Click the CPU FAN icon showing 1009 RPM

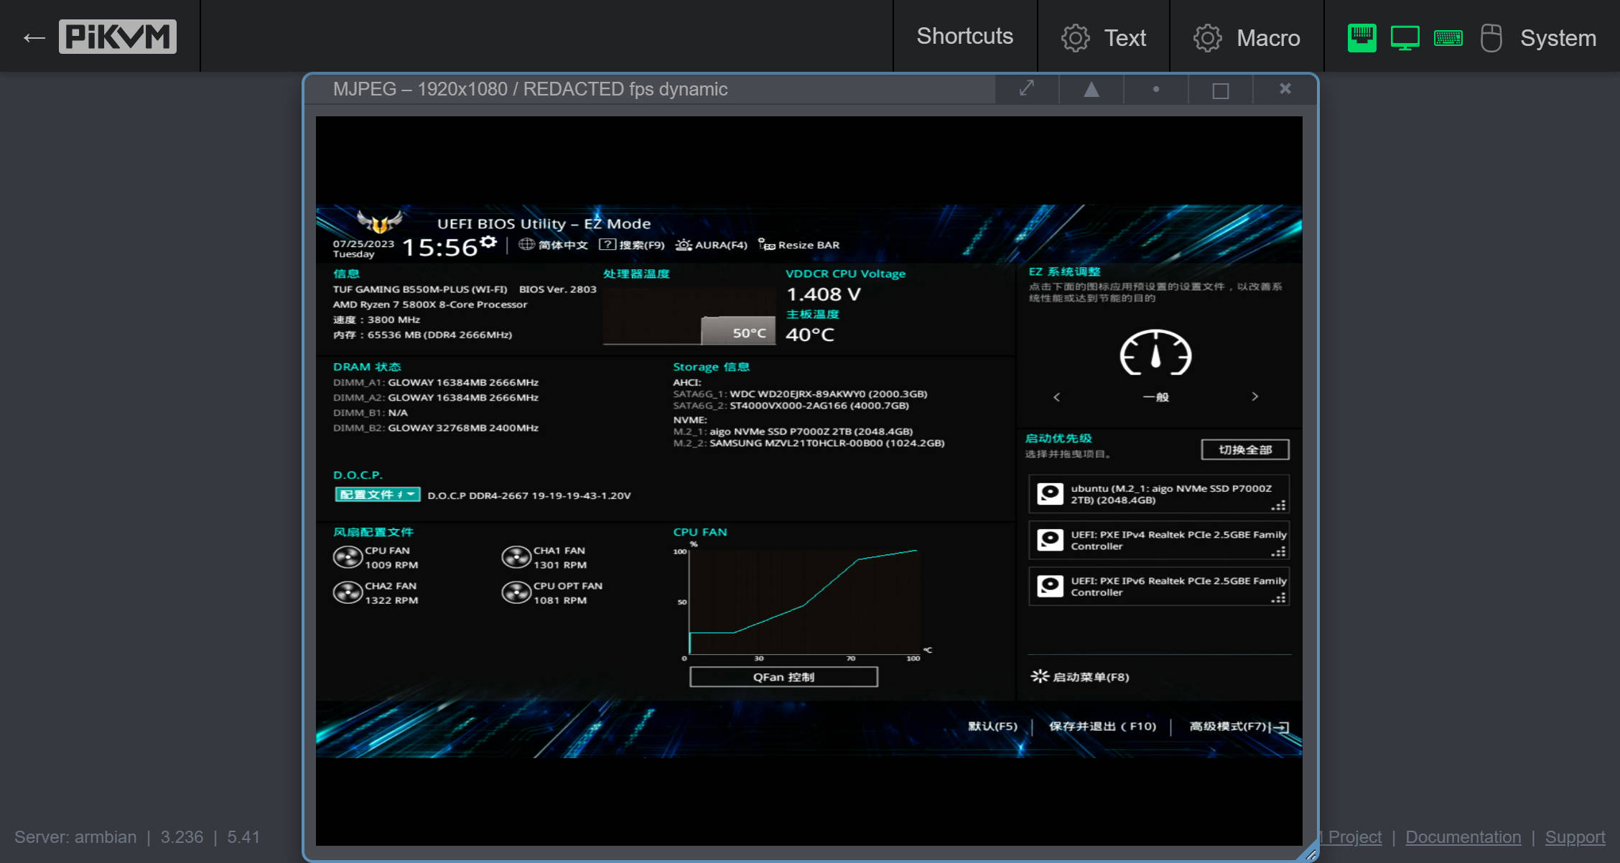coord(348,557)
